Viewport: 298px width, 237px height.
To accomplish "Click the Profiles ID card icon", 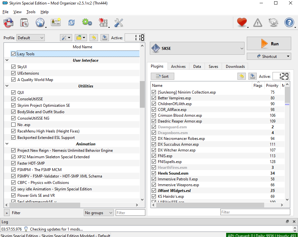I will click(55, 23).
